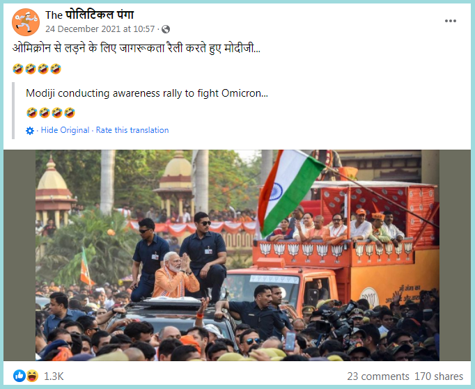
Task: Click the translated English Modiji caption
Action: tap(147, 93)
